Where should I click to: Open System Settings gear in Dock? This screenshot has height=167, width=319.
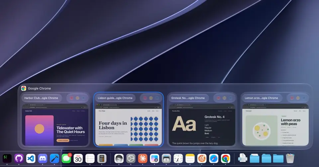tap(131, 158)
